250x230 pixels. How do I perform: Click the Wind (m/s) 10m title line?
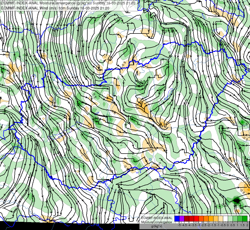tap(55, 8)
